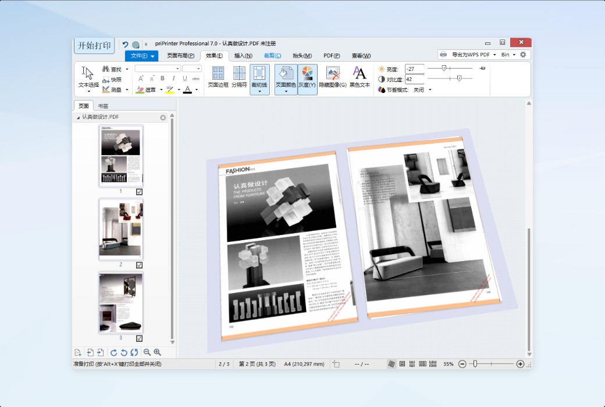Screen dimensions: 605x407
Task: Open the 文件 file menu dropdown
Action: pos(141,56)
